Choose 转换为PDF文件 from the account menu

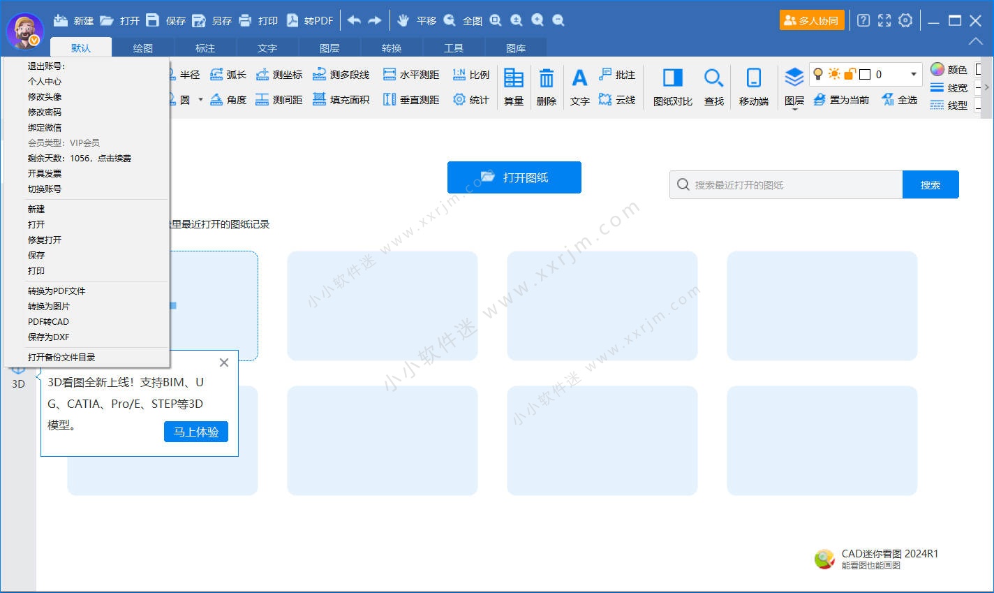click(57, 291)
